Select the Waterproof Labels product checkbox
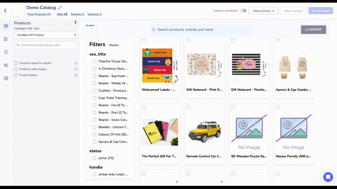Image resolution: width=337 pixels, height=189 pixels. click(144, 40)
